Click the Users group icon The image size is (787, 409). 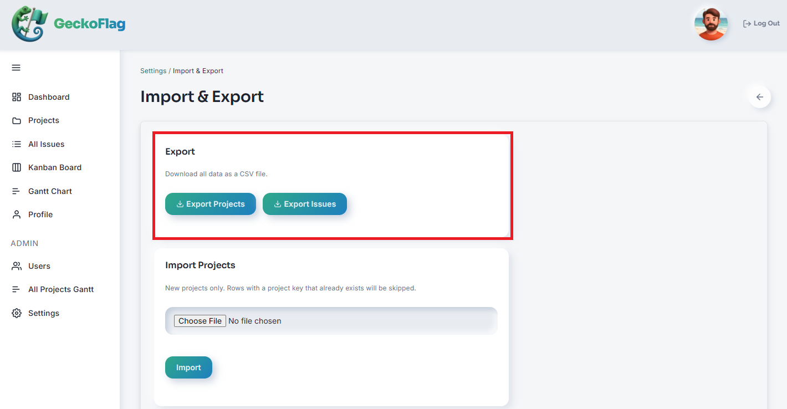pyautogui.click(x=17, y=266)
